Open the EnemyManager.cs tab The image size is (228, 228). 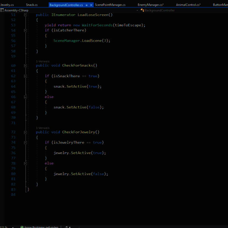pos(151,5)
